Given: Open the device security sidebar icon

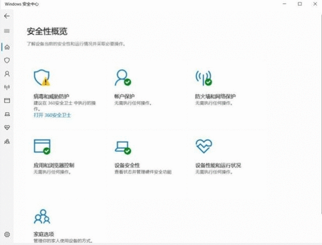Looking at the screenshot, I should [7, 114].
